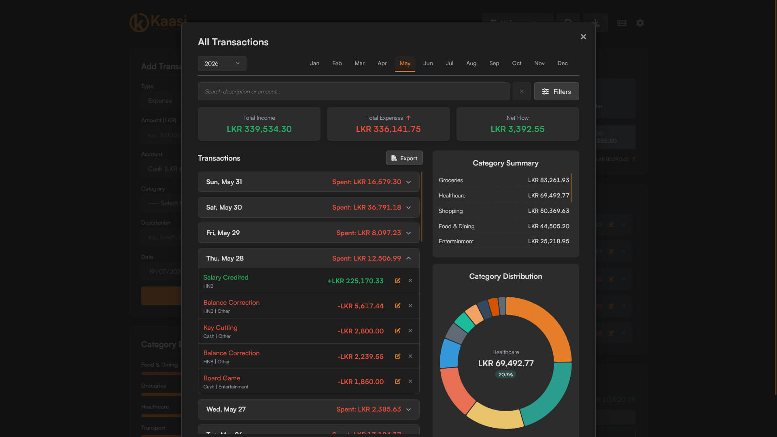Click the Kaasi logo in background header
Image resolution: width=777 pixels, height=437 pixels.
[x=158, y=22]
